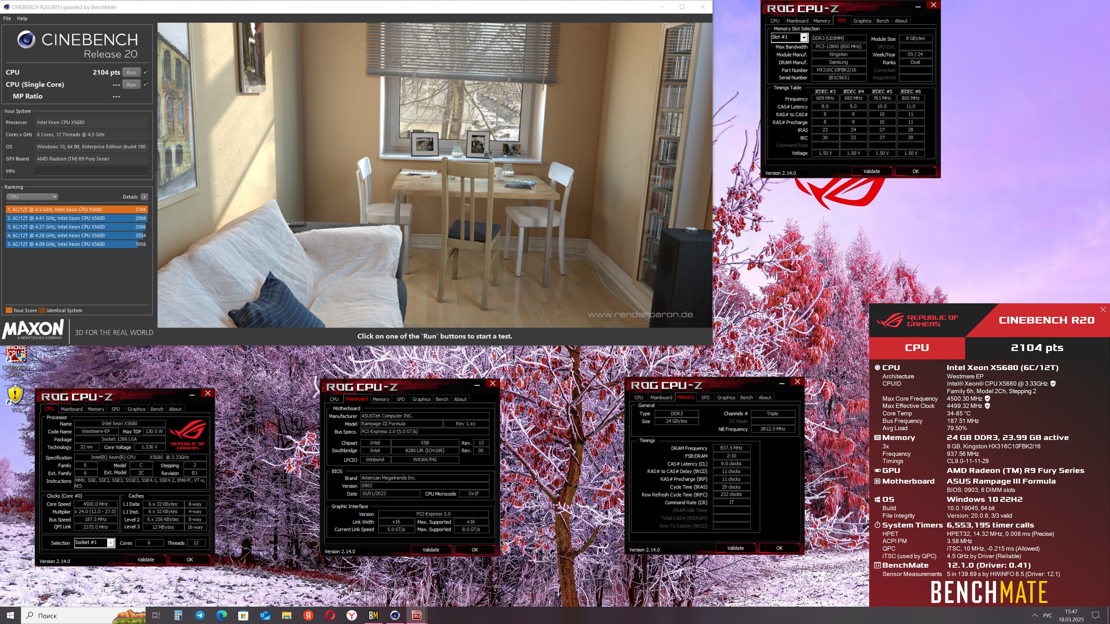Screen dimensions: 1110x624
Task: Click the Windows taskbar search box
Action: 84,615
